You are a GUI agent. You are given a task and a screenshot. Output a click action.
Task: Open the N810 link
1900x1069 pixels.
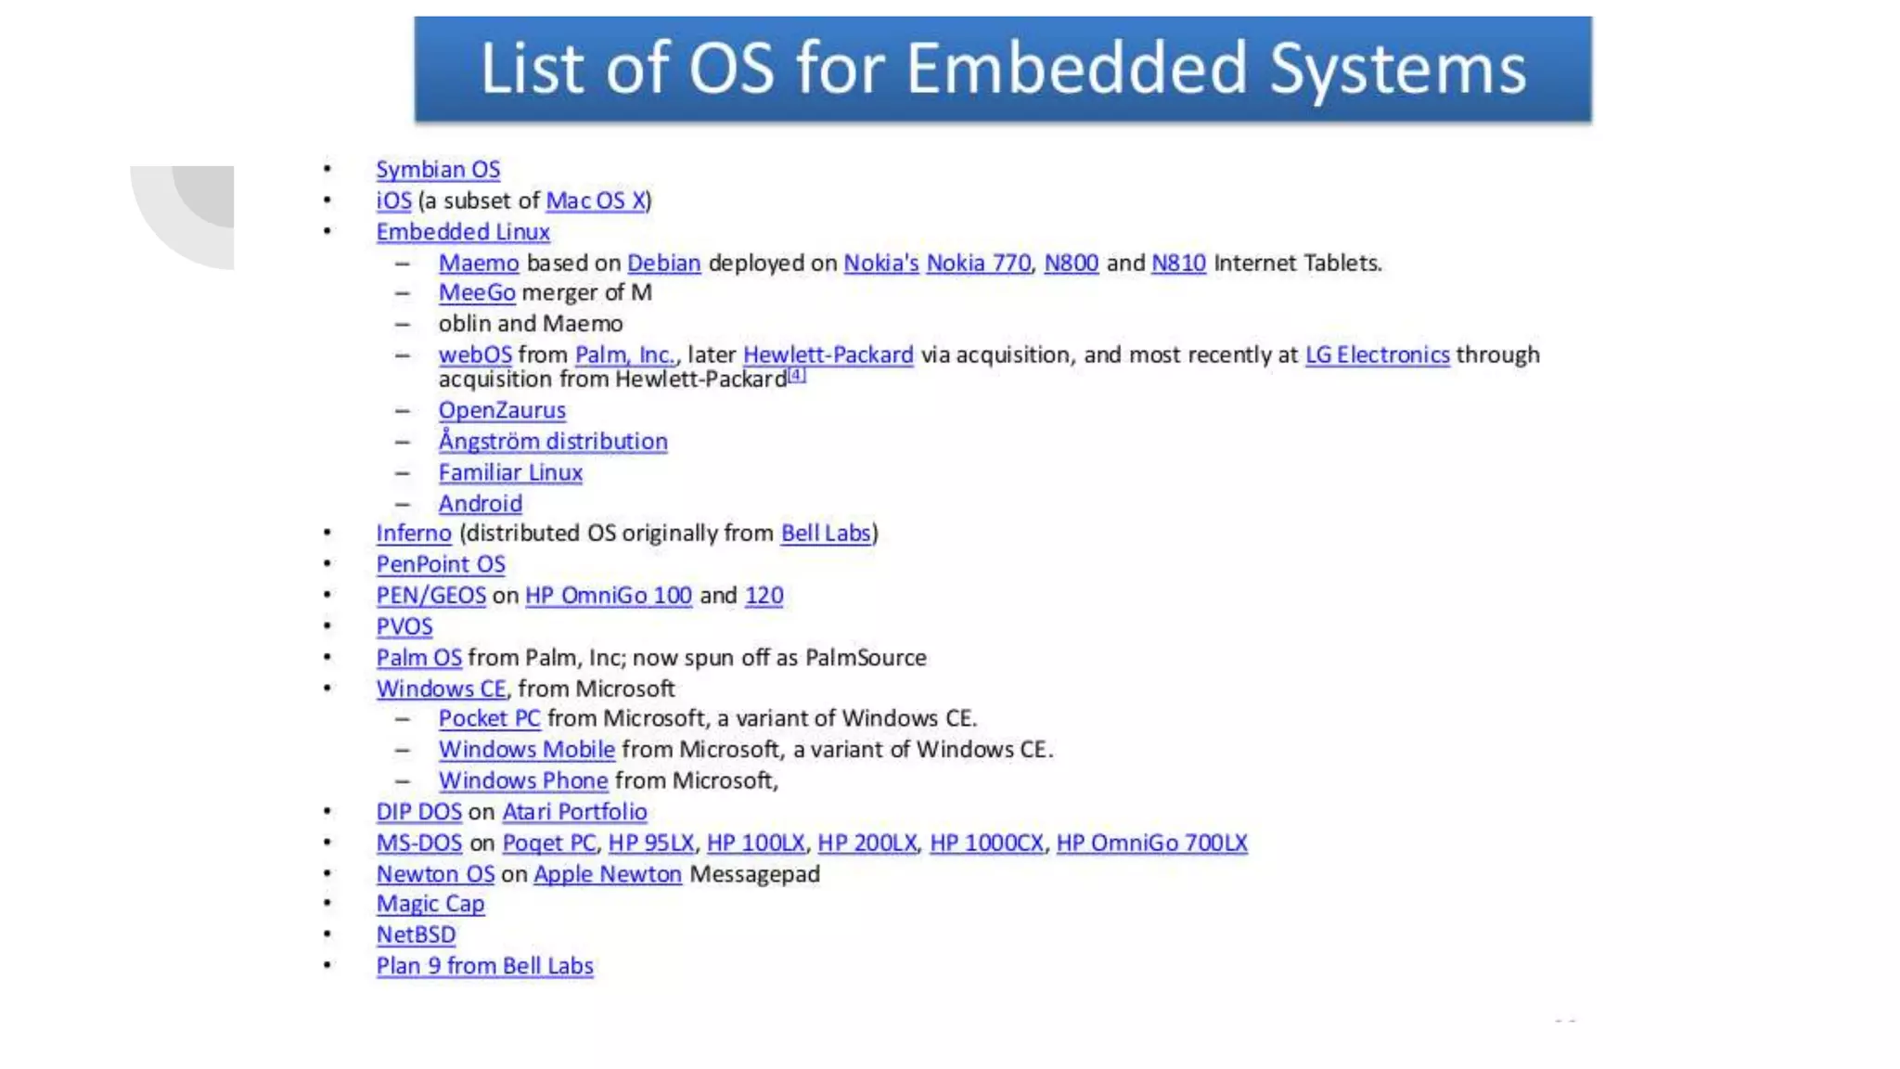pos(1178,264)
